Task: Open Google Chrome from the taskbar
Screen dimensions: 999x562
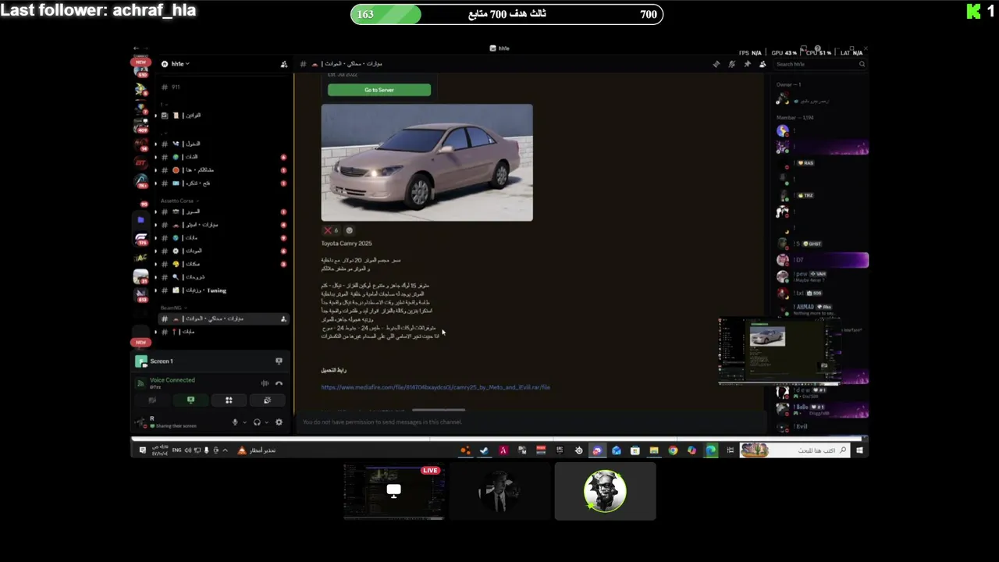Action: click(x=673, y=450)
